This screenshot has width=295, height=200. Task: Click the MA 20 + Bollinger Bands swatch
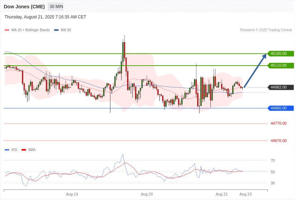7,30
